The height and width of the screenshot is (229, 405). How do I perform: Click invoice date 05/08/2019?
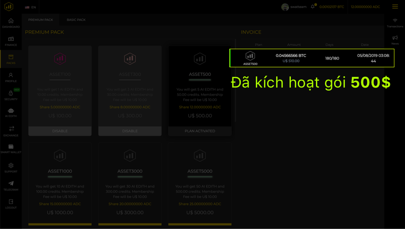coord(373,58)
